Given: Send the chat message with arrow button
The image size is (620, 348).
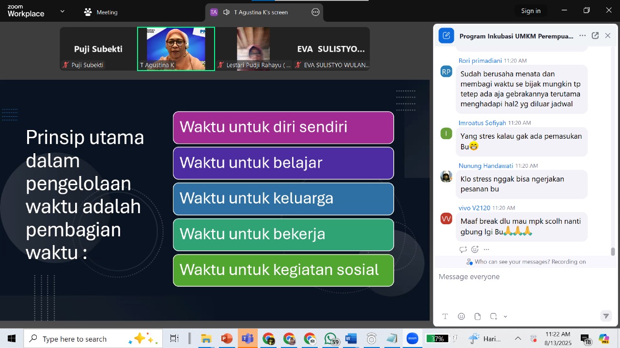Looking at the screenshot, I should (605, 316).
